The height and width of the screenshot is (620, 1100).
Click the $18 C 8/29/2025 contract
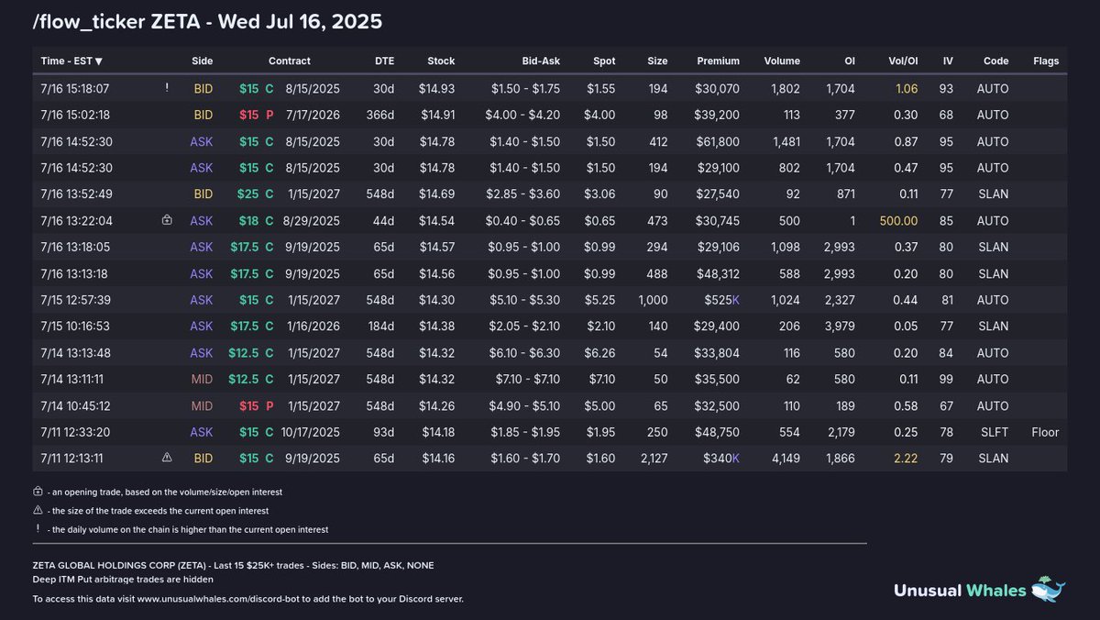pyautogui.click(x=290, y=221)
